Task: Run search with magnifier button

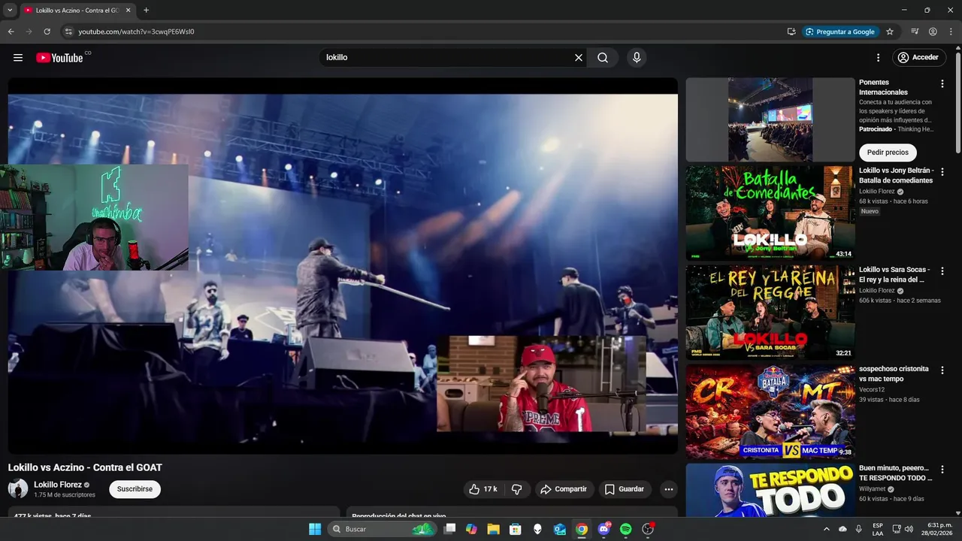Action: point(603,58)
